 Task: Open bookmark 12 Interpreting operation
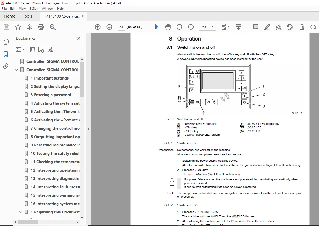click(x=55, y=170)
